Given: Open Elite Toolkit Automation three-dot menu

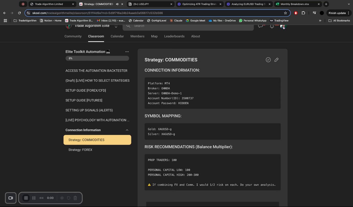Looking at the screenshot, I should 127,52.
